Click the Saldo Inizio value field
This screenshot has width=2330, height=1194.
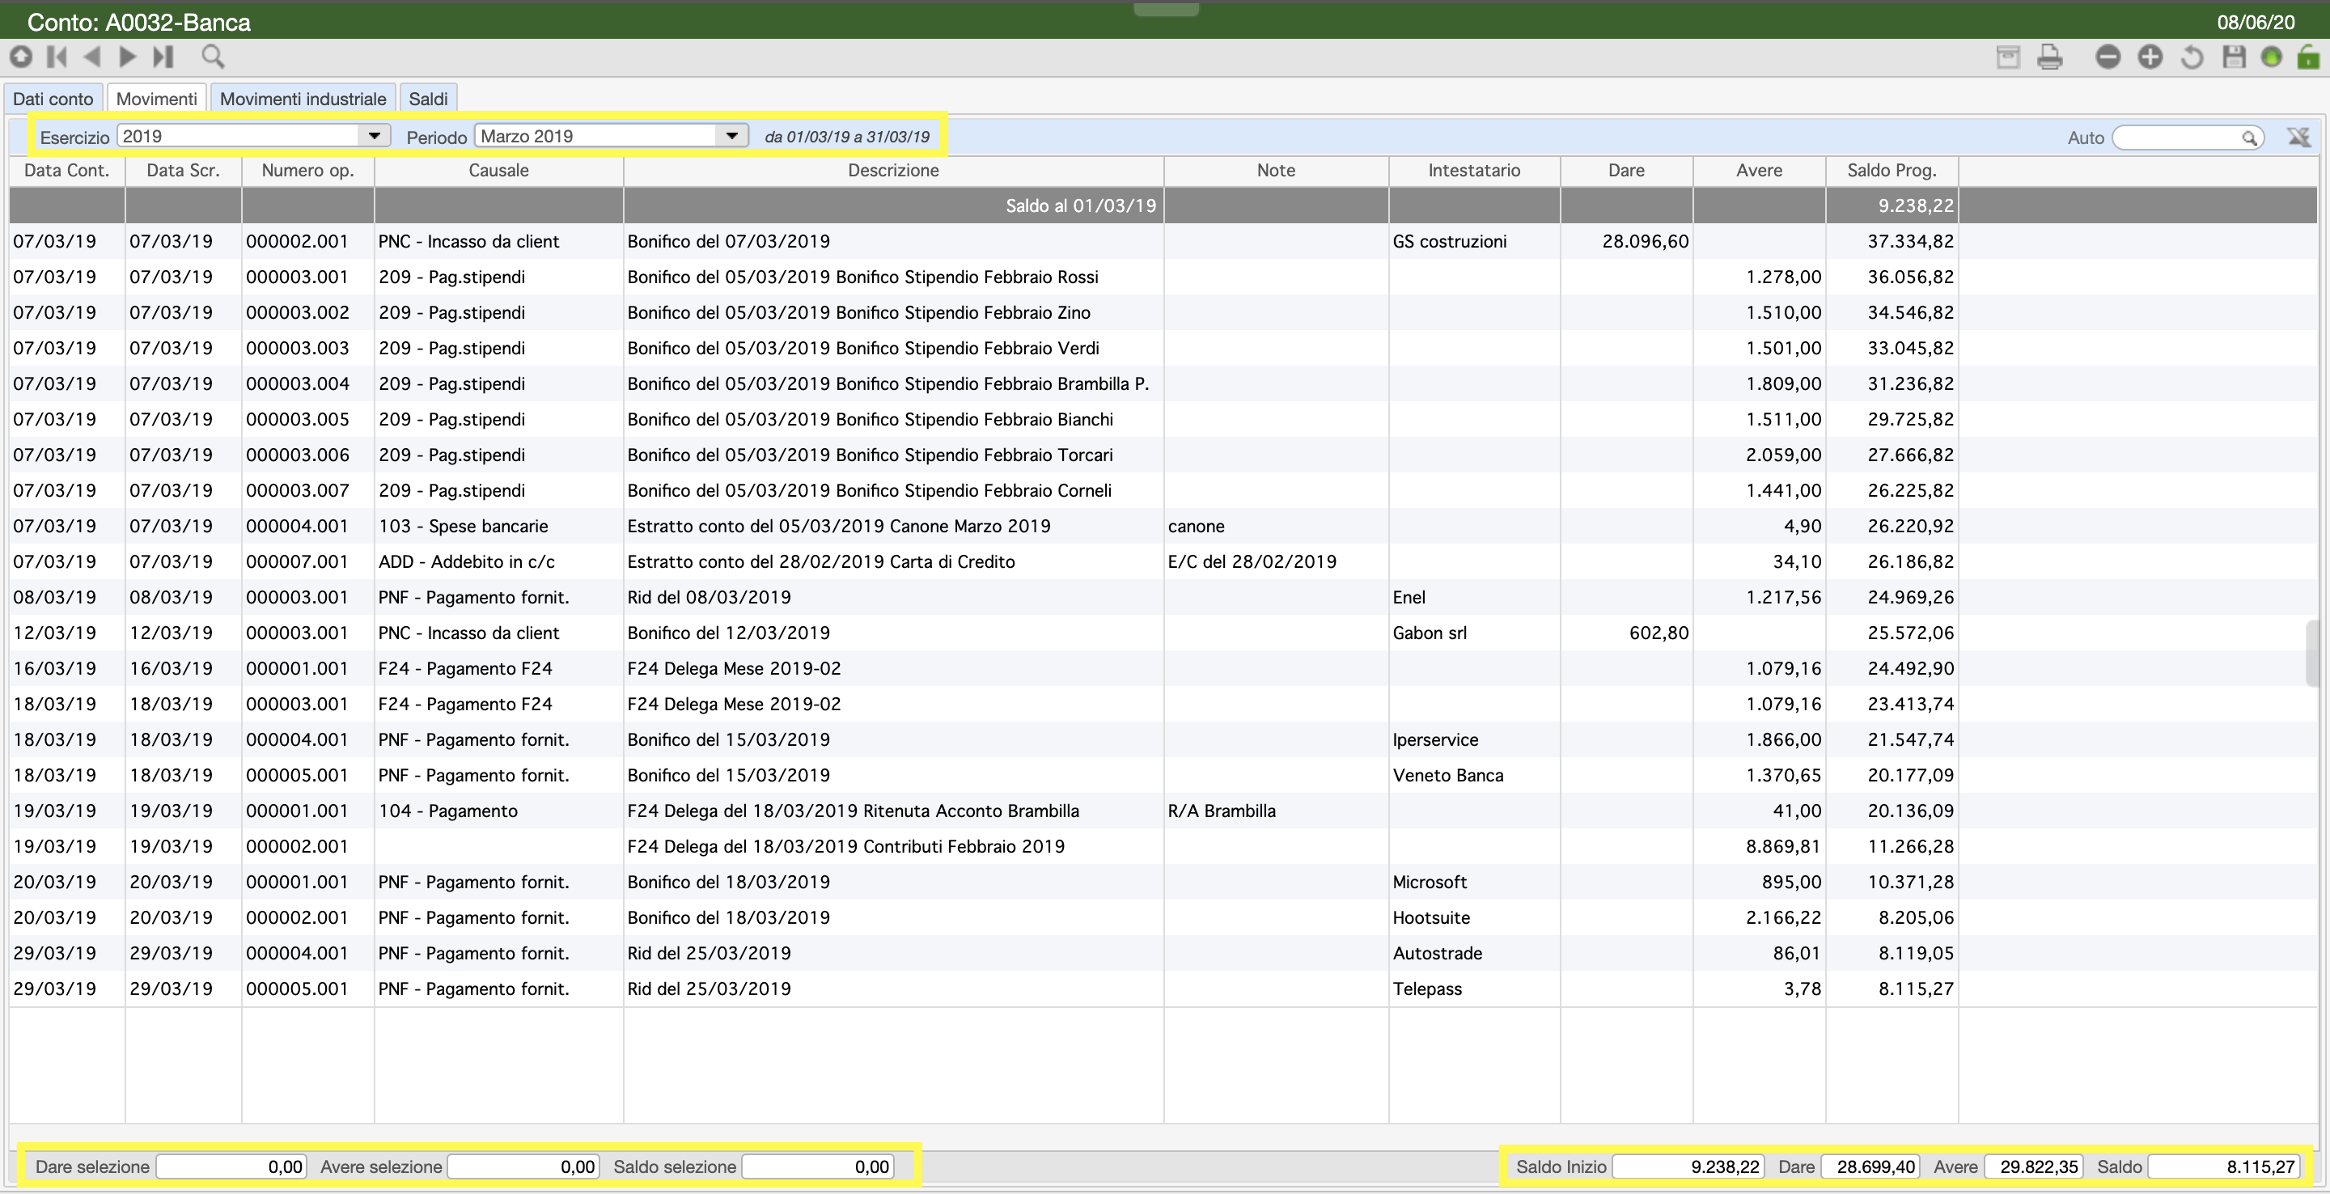[1688, 1166]
